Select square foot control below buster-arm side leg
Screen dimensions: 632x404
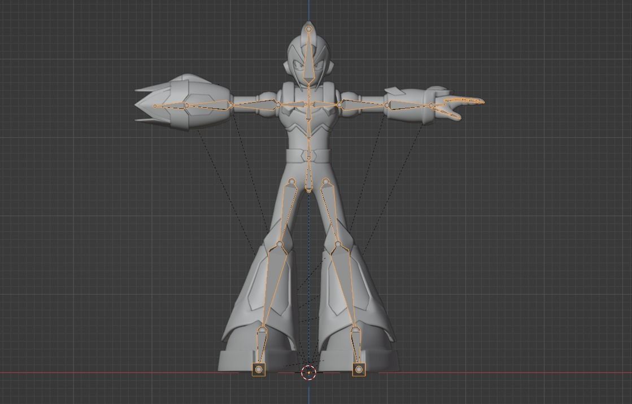click(259, 369)
